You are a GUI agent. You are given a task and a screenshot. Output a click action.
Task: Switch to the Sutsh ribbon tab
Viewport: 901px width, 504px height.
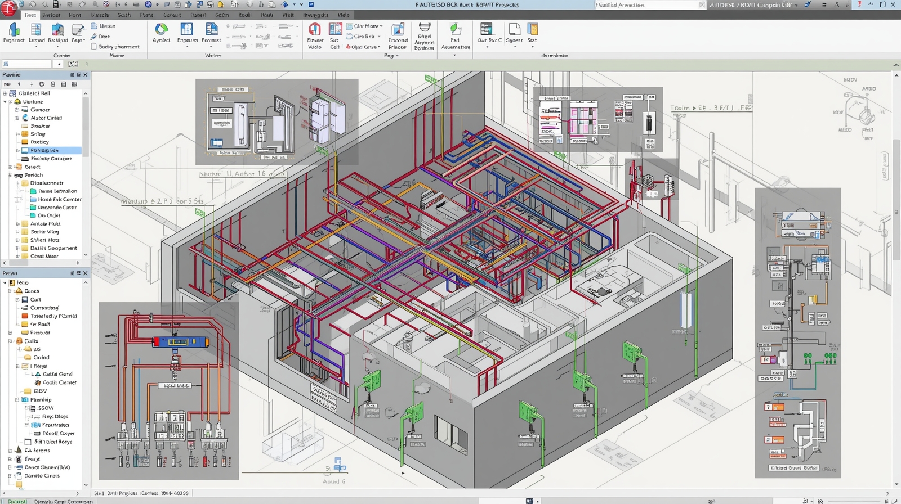pos(124,15)
